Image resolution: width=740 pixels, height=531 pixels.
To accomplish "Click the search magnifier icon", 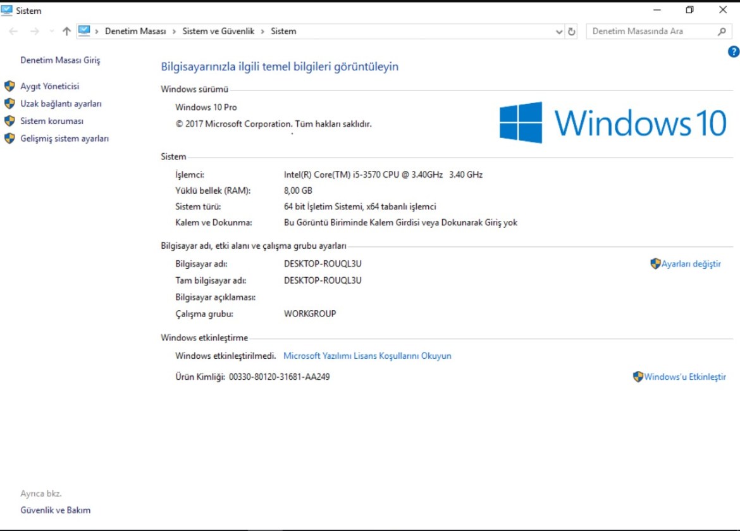I will [721, 31].
